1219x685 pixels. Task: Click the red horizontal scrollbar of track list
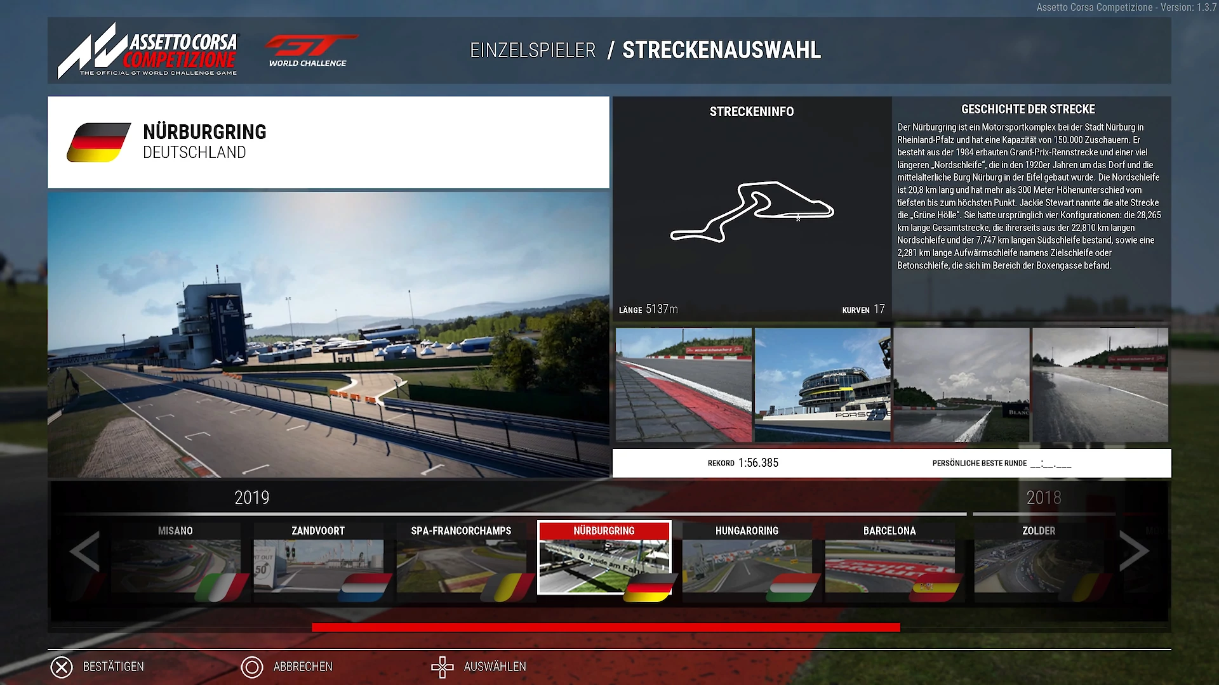606,627
